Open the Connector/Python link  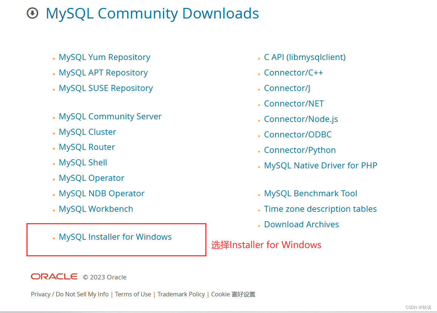point(300,150)
